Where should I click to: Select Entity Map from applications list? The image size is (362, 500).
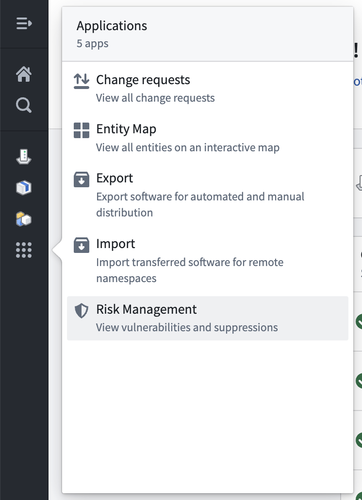pyautogui.click(x=208, y=138)
